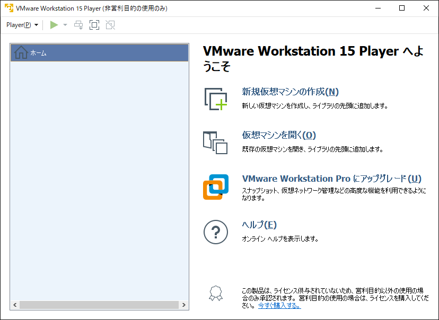Click the 今すぐ購入する link
Image resolution: width=439 pixels, height=320 pixels.
point(279,306)
